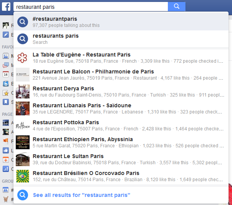The width and height of the screenshot is (232, 205).
Task: Click address 16, rue du Faubourg Saint-Denis line
Action: [x=89, y=95]
